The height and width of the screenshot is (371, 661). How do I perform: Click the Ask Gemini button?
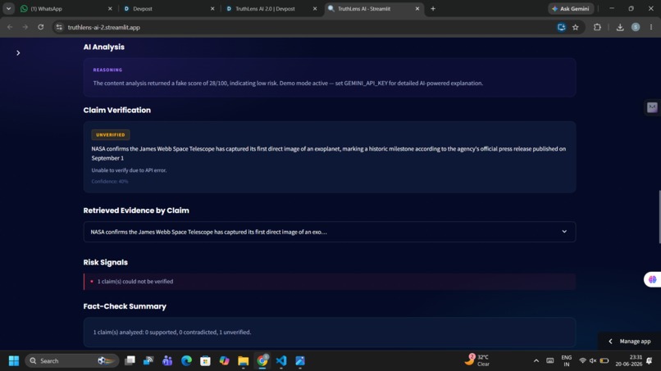pos(571,8)
